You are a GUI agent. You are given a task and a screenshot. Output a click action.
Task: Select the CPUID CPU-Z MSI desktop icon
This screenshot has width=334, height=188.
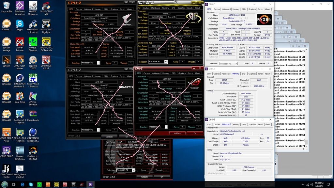tap(46, 8)
